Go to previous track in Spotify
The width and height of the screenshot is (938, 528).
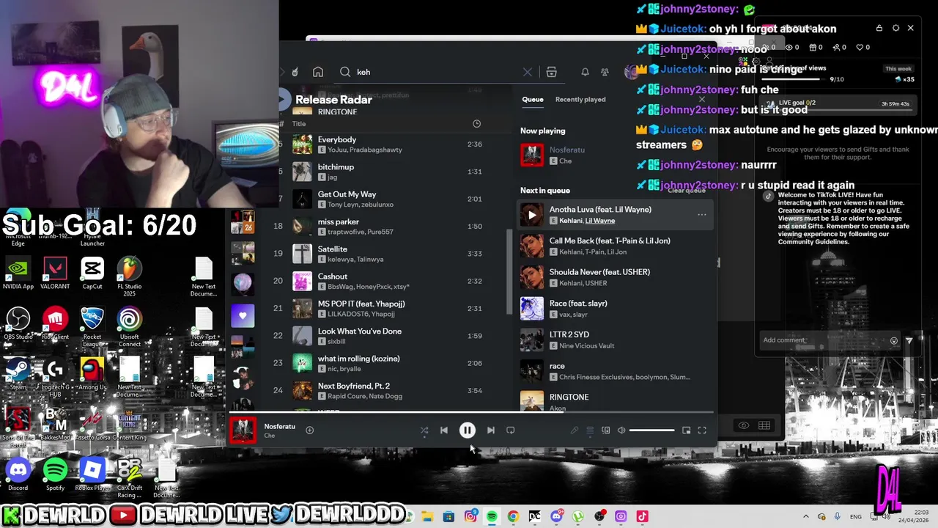click(x=444, y=430)
